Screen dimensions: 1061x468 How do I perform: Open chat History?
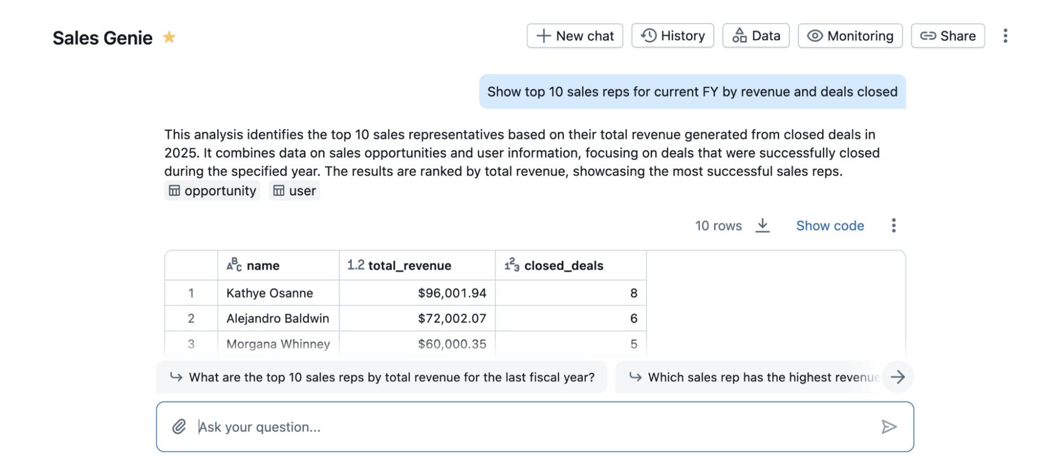click(x=672, y=36)
